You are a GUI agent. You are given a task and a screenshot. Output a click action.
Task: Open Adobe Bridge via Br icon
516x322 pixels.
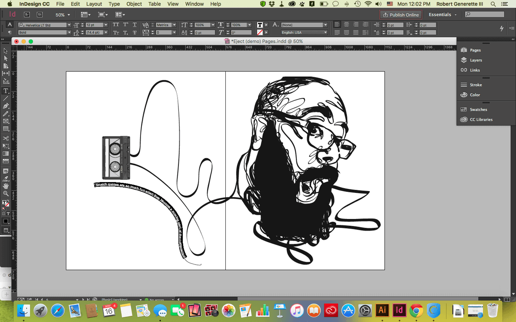[27, 15]
